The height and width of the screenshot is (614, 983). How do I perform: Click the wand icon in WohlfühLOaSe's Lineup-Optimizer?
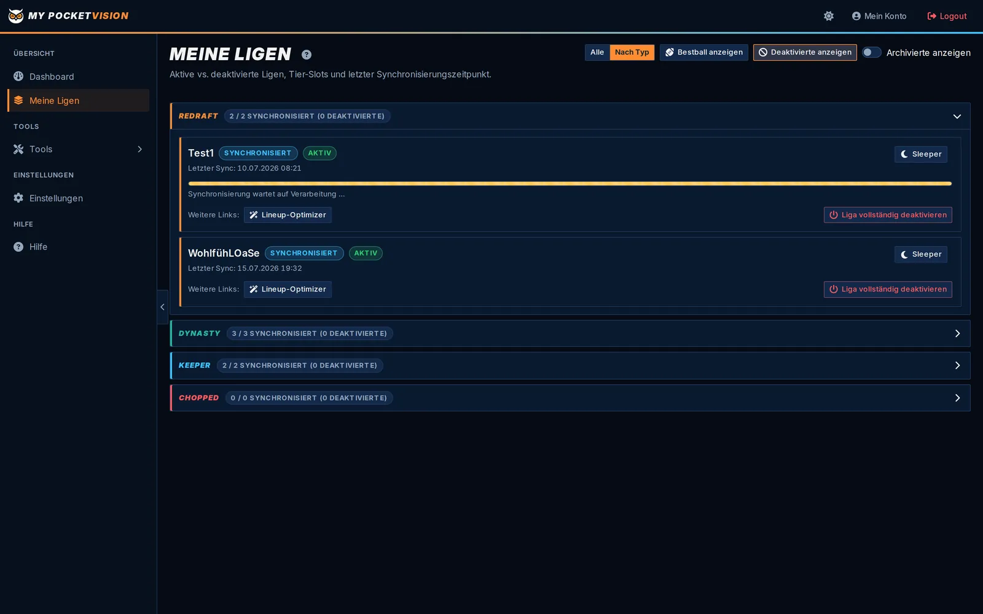(x=254, y=289)
